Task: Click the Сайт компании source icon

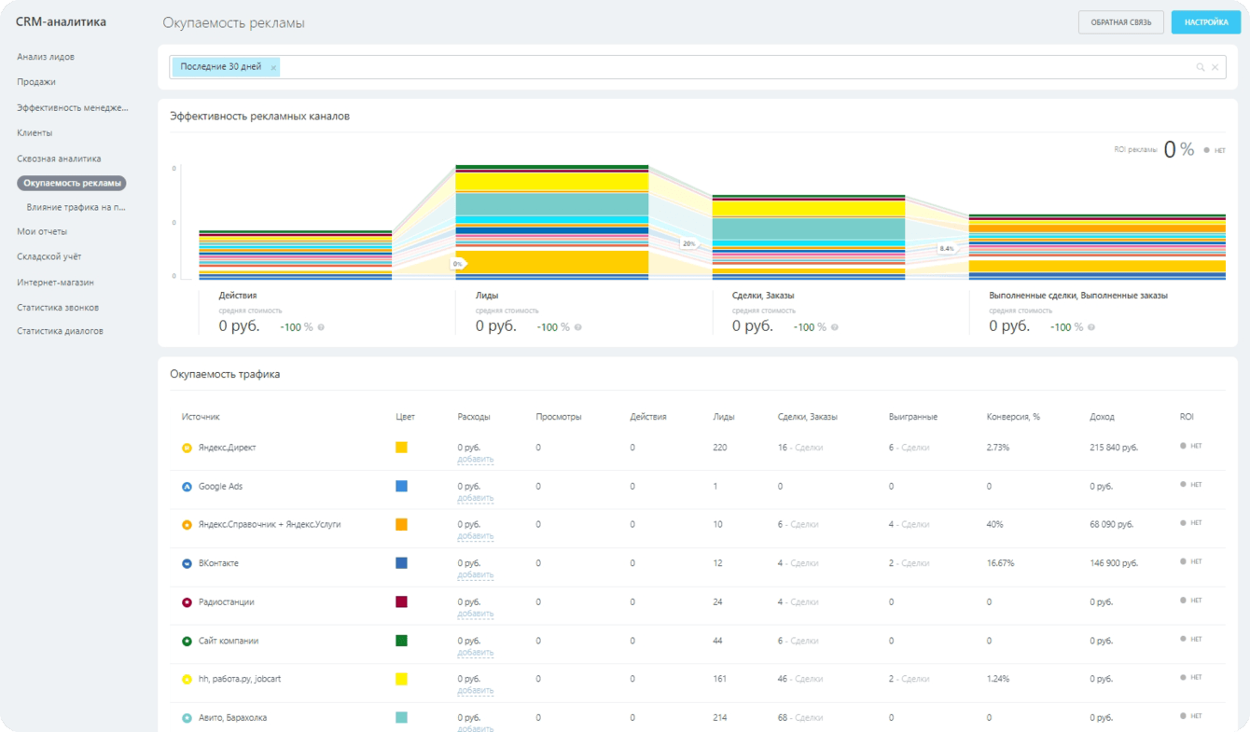Action: tap(187, 642)
